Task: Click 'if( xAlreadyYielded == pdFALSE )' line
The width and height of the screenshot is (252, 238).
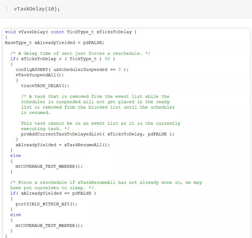Action: coord(53,193)
